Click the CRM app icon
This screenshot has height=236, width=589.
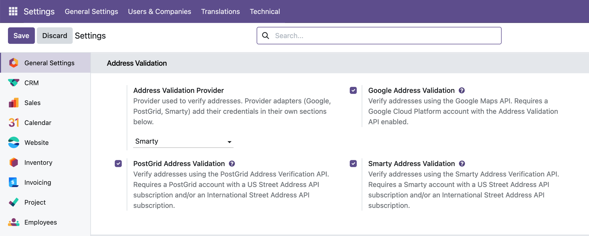[x=13, y=83]
